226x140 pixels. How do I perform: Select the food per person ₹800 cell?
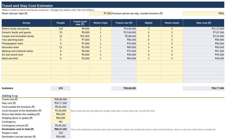pyautogui.click(x=203, y=13)
